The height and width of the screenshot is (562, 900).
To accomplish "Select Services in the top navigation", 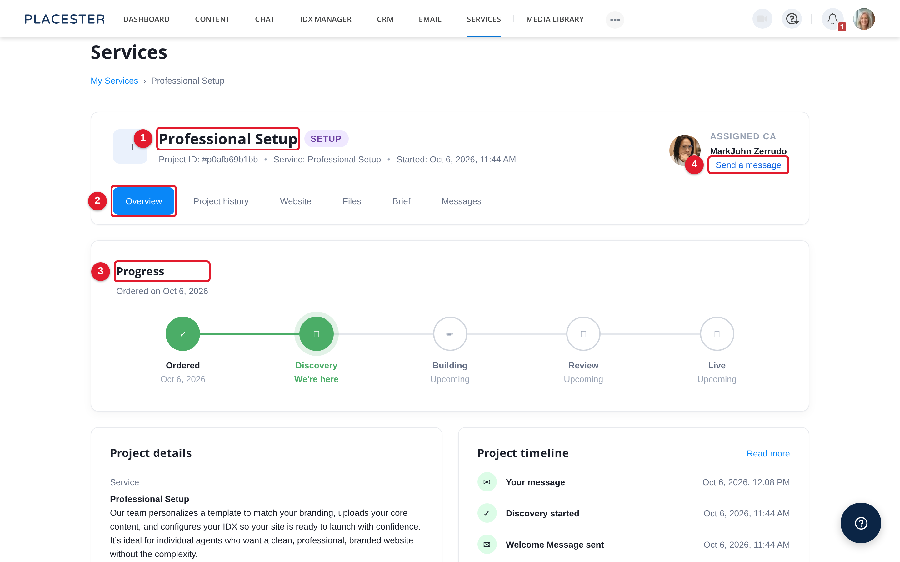I will tap(484, 19).
